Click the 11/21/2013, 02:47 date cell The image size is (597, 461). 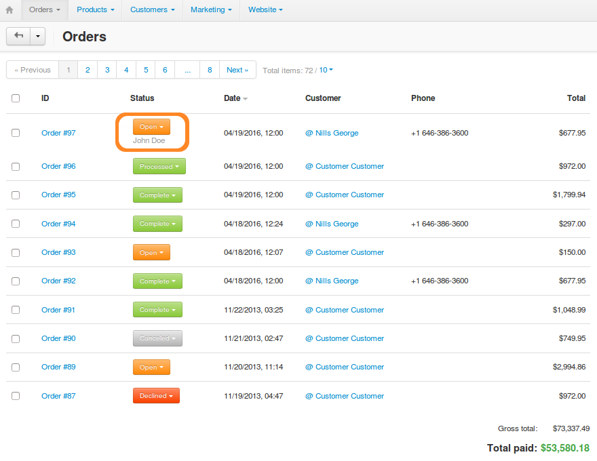254,338
